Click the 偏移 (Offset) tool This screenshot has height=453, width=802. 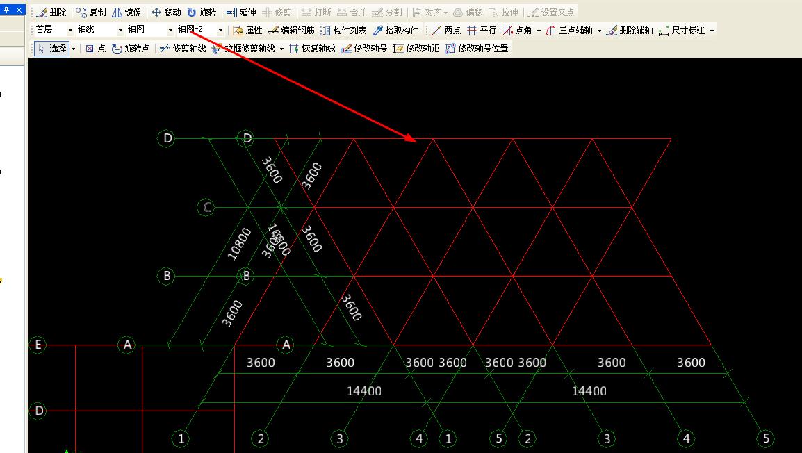[x=468, y=12]
